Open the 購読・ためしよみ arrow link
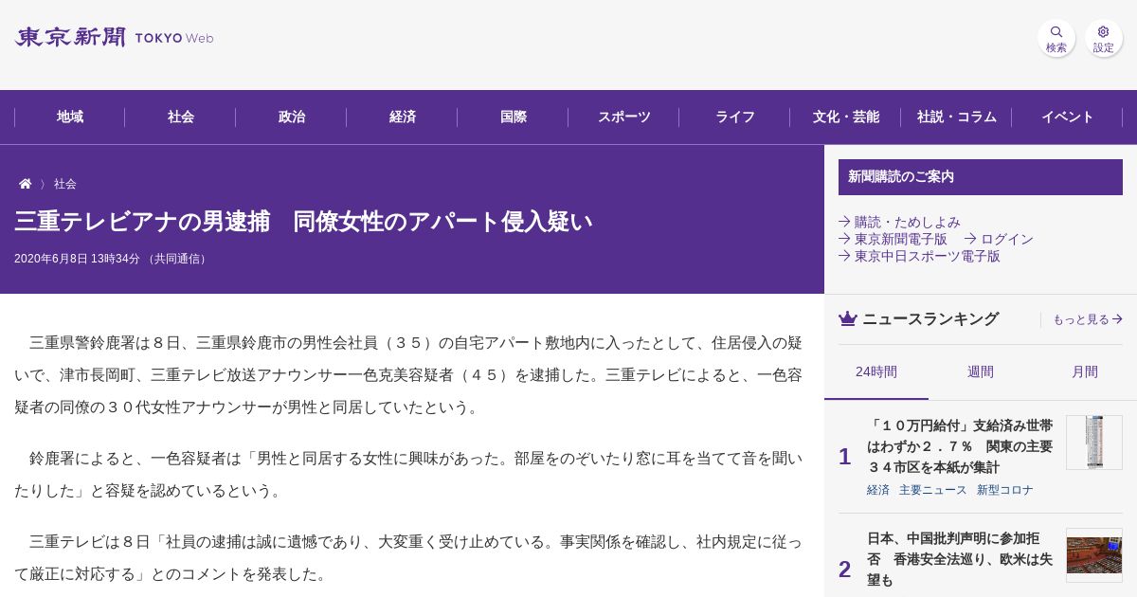1137x597 pixels. coord(899,222)
